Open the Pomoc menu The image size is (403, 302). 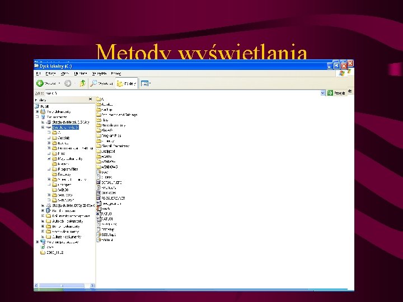[116, 73]
